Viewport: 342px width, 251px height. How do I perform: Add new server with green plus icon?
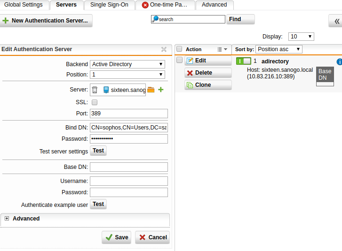pyautogui.click(x=161, y=90)
